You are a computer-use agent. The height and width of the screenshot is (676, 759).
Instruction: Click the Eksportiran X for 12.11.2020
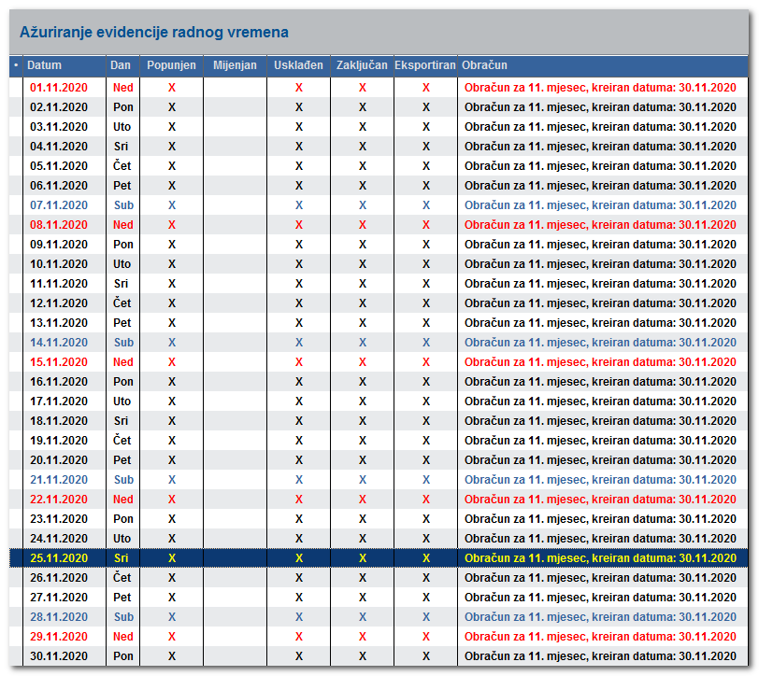coord(426,303)
